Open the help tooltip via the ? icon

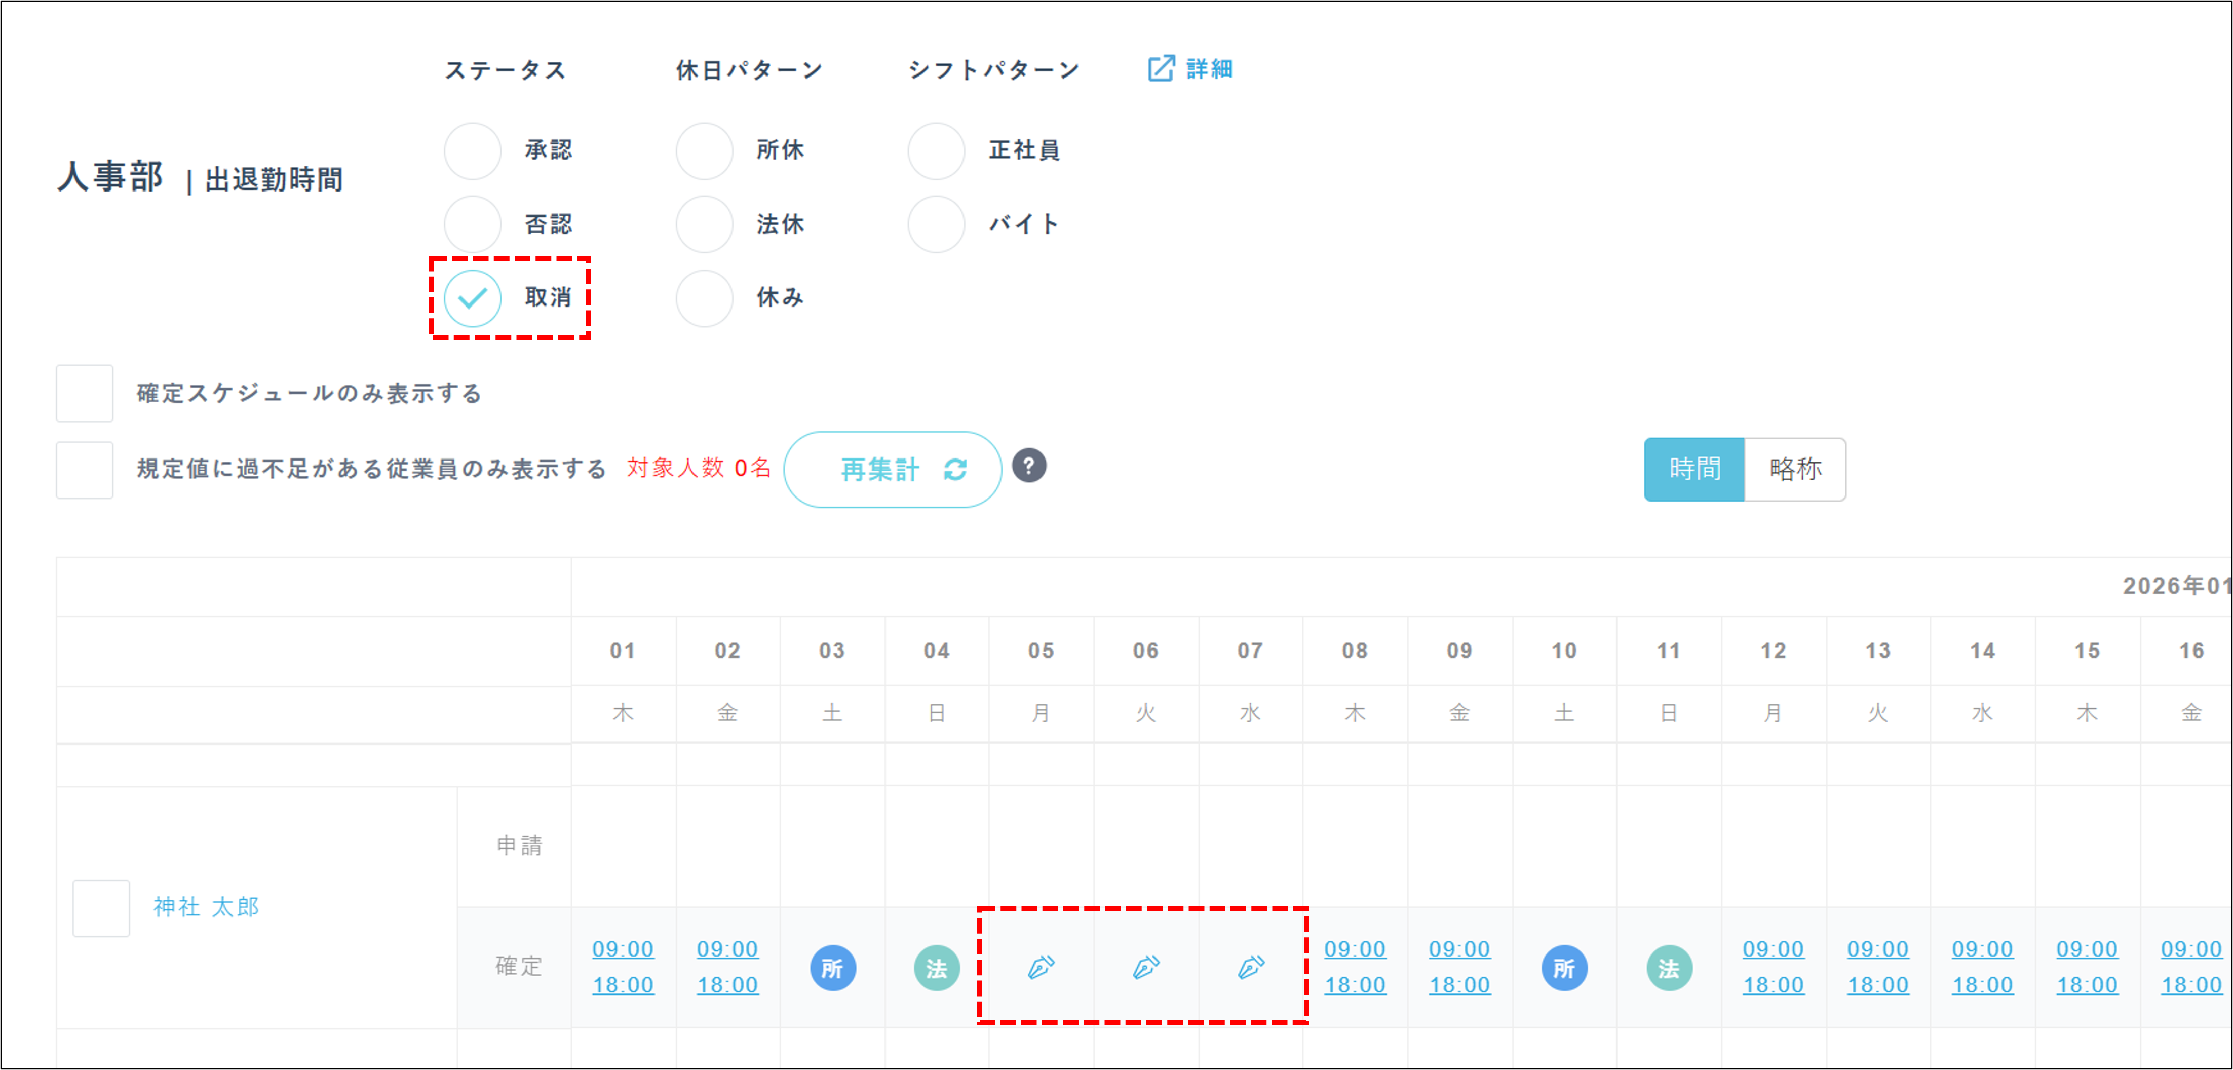click(1030, 467)
